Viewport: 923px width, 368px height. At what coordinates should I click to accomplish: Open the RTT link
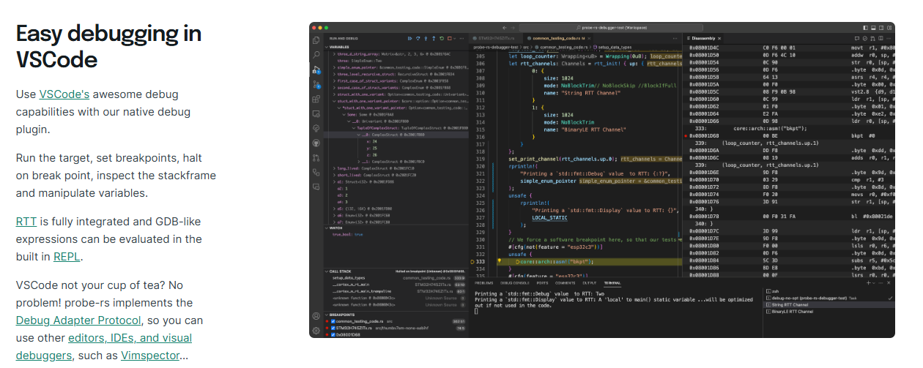click(x=26, y=221)
